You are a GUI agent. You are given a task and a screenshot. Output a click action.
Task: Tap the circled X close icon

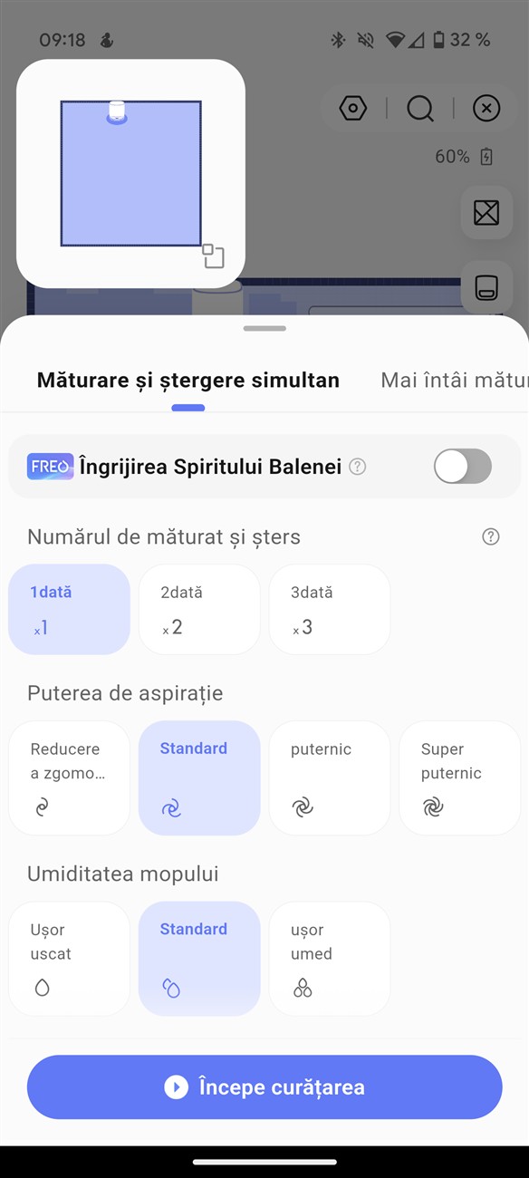tap(486, 109)
